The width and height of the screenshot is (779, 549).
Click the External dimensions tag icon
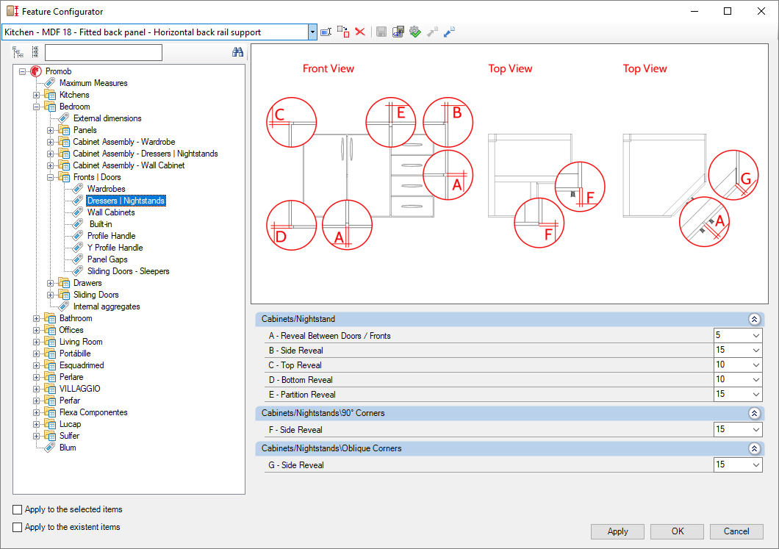[64, 118]
